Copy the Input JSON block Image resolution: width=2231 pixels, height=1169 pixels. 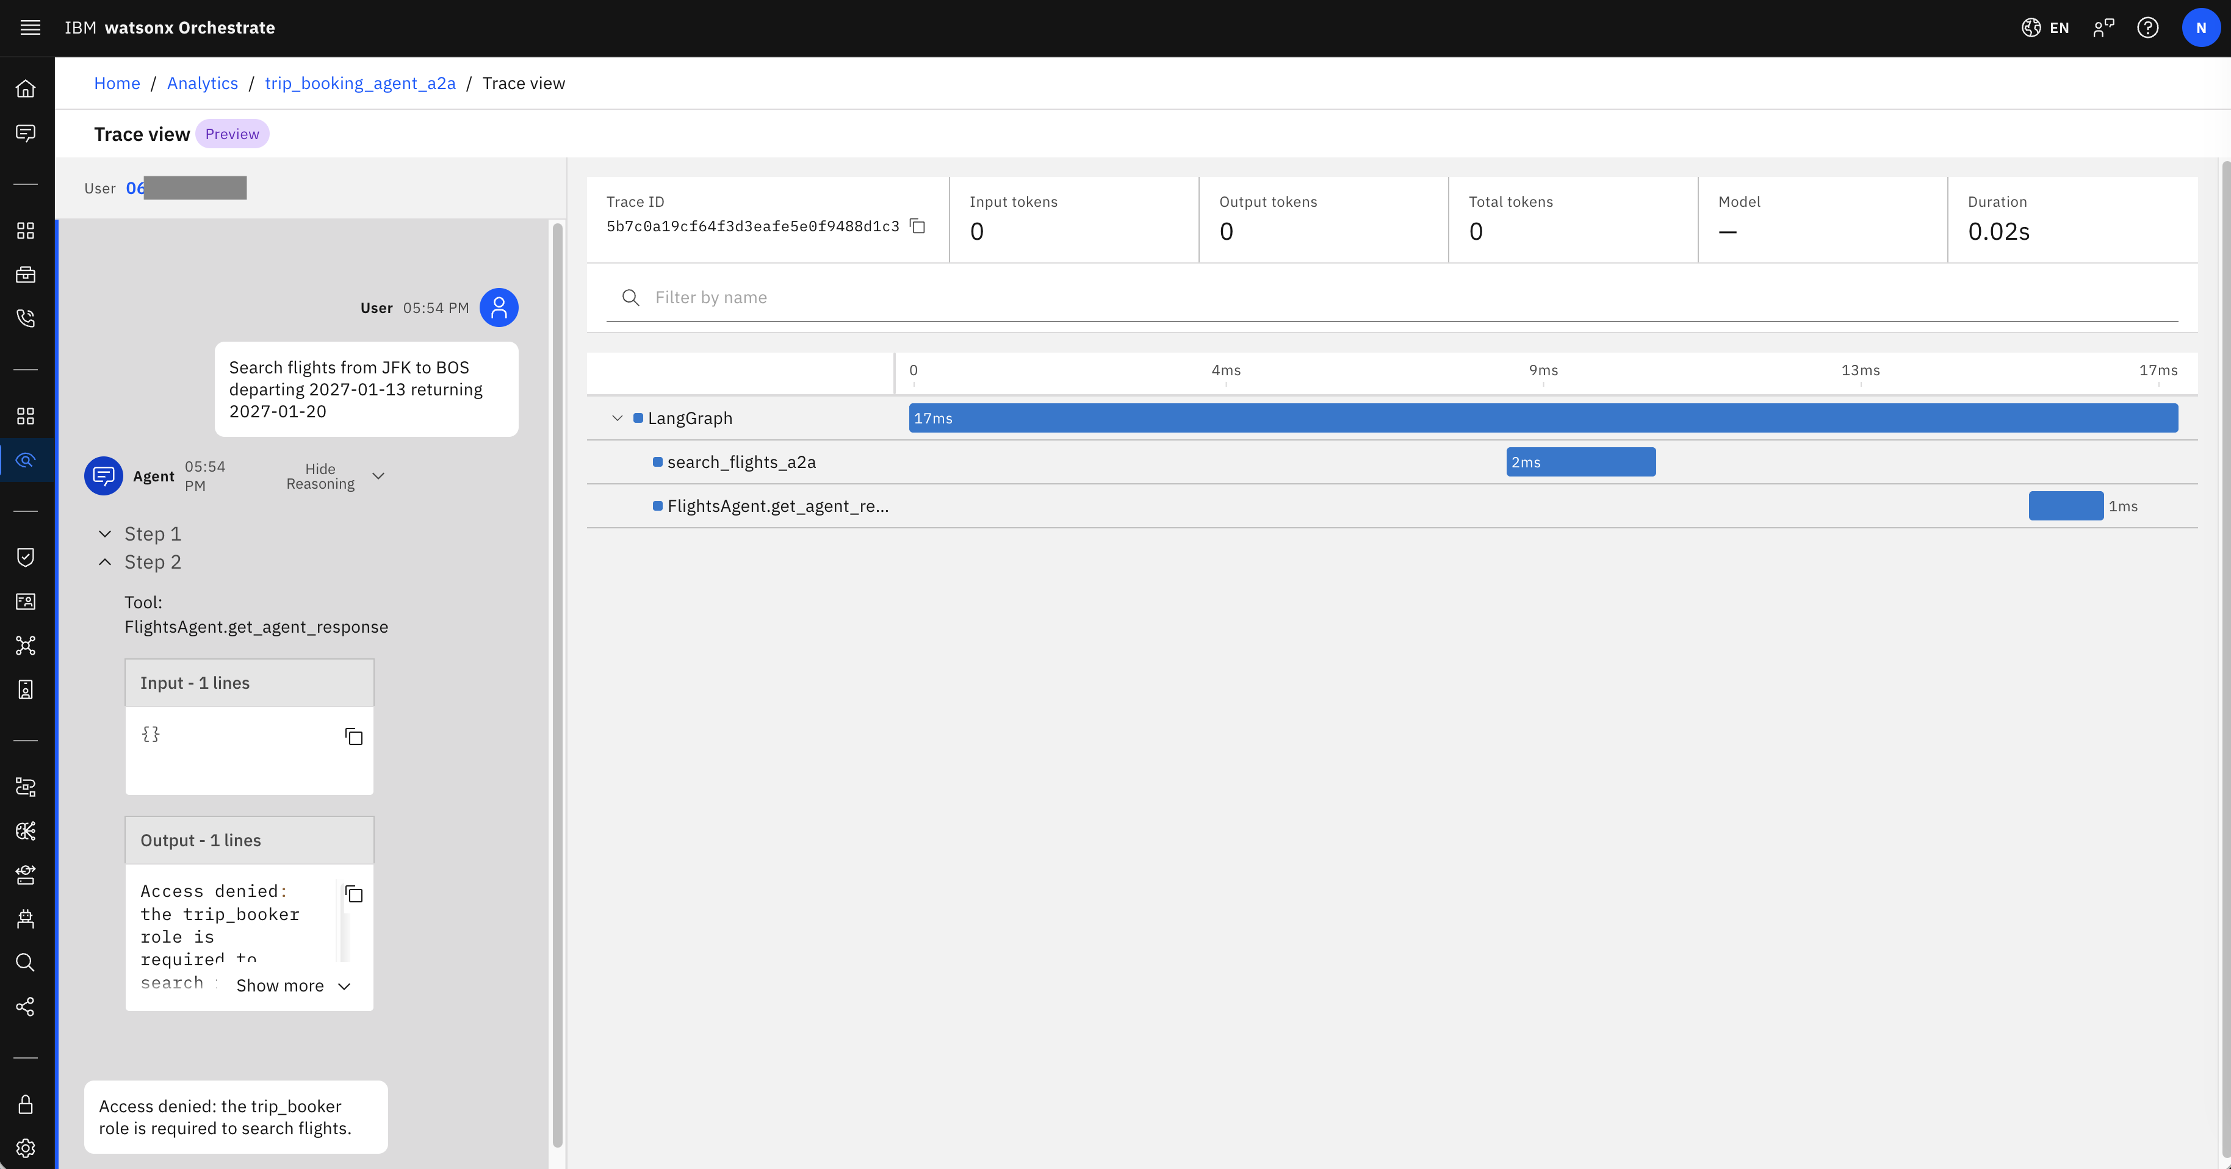click(x=353, y=736)
